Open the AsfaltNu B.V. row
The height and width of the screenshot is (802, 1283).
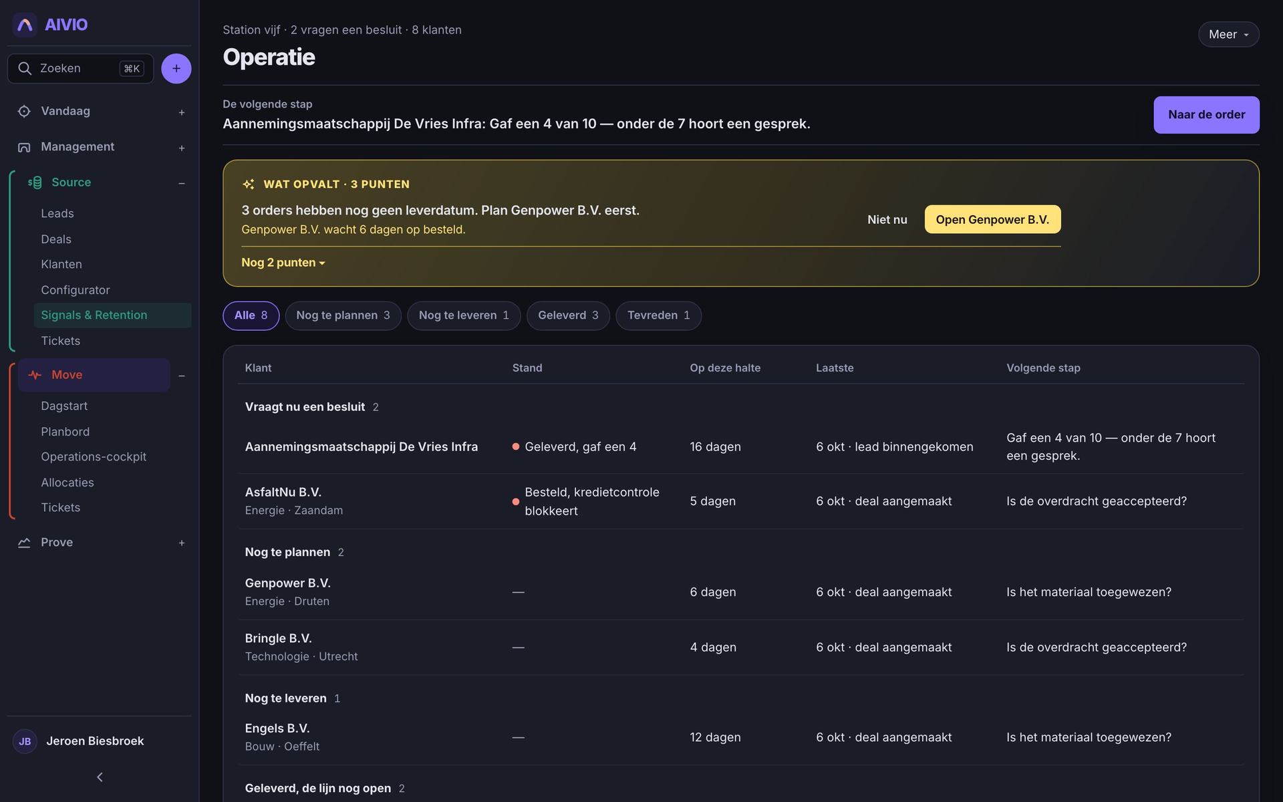tap(741, 501)
